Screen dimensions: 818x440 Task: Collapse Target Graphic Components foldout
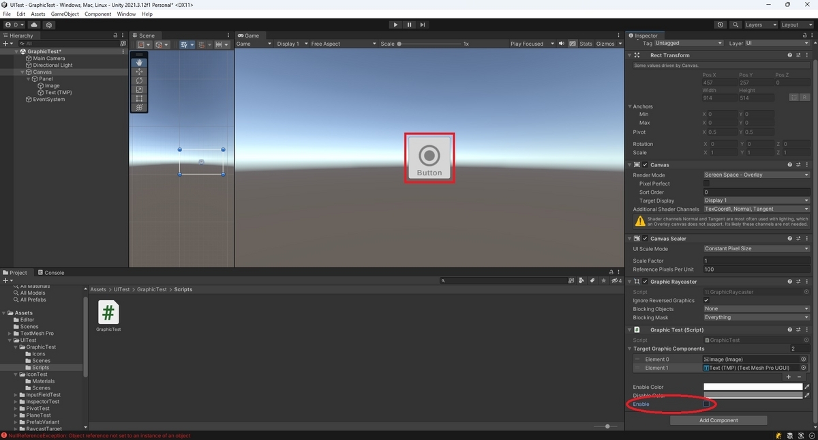pos(630,349)
